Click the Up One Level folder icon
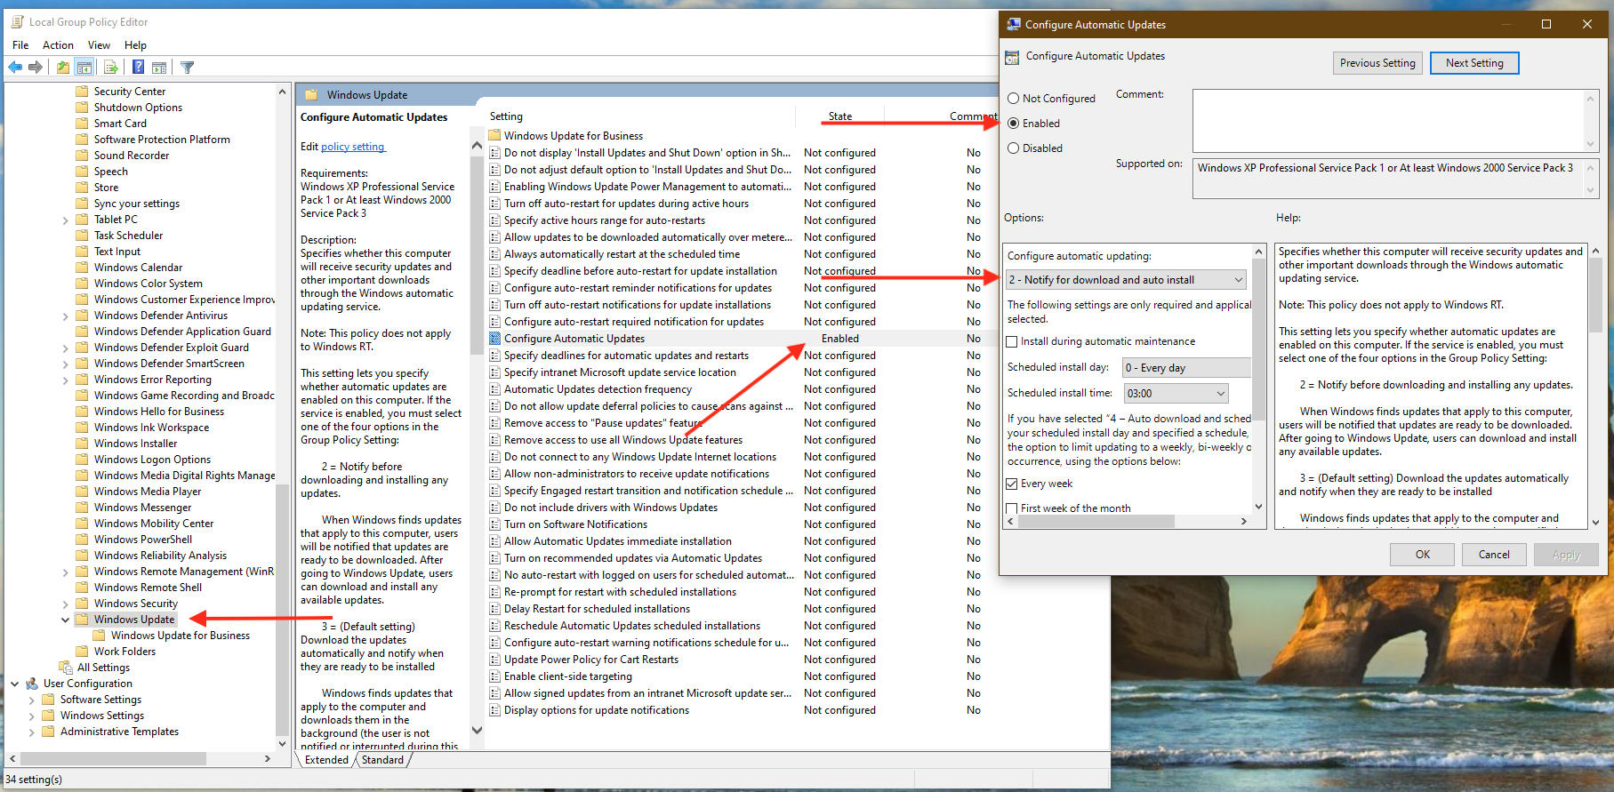The width and height of the screenshot is (1614, 792). (x=63, y=67)
